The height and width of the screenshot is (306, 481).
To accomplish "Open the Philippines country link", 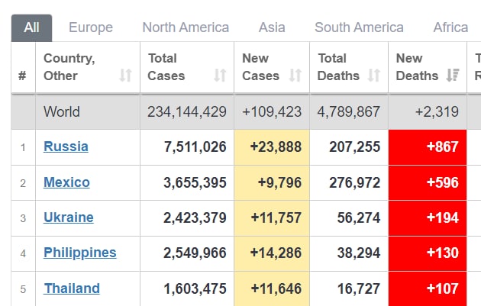I will tap(80, 253).
